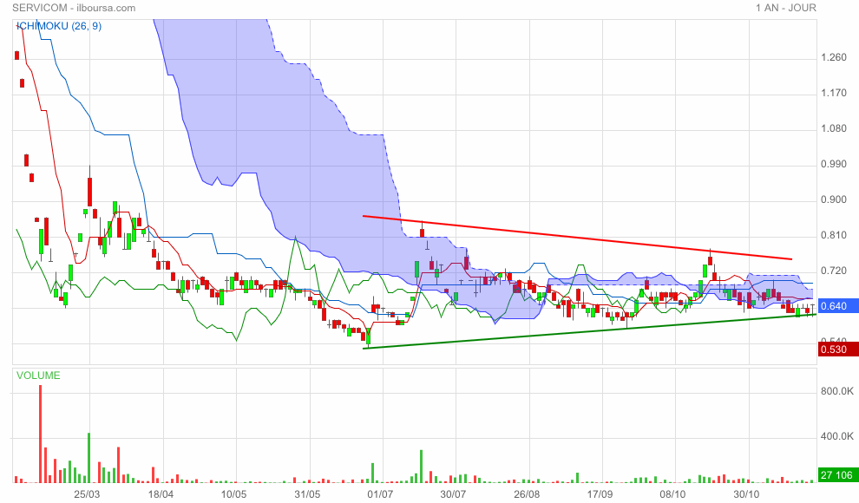
Task: Click the 1 AN - JOUR period label
Action: pos(785,8)
